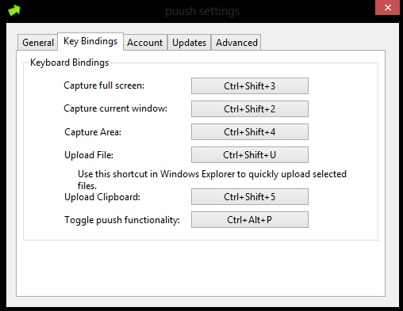Click the 'Upload Clipboard:' label

[102, 197]
